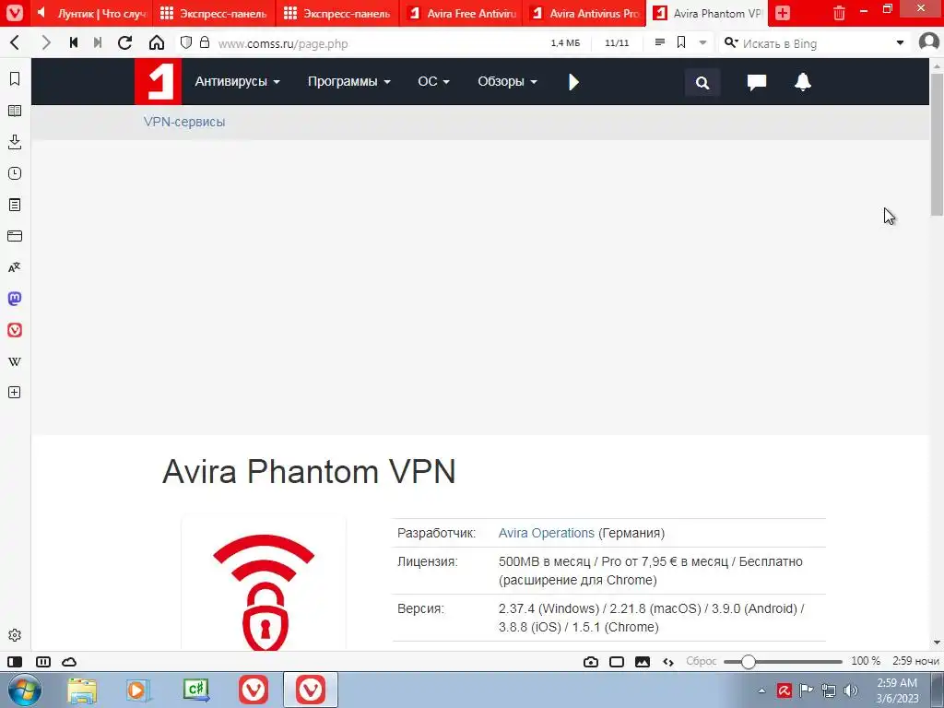Open the Wikipedia web panel
Image resolution: width=944 pixels, height=708 pixels.
[x=15, y=361]
